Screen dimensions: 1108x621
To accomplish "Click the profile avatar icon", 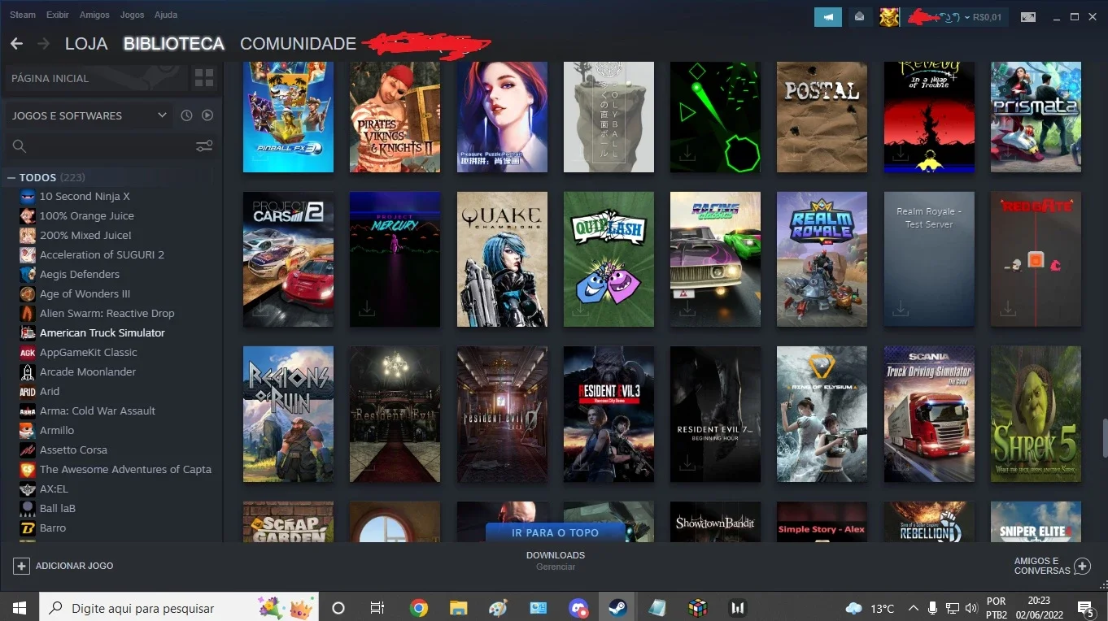I will click(x=888, y=16).
